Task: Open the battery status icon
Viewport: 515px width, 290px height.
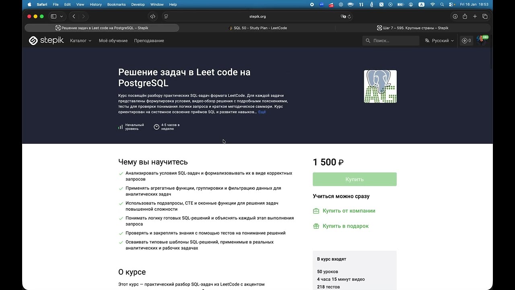Action: coord(401,4)
